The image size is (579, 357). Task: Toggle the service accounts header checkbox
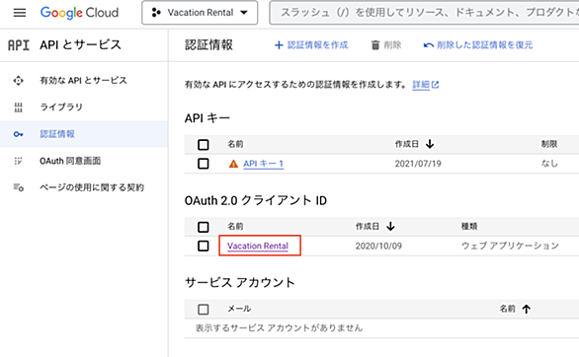coord(204,309)
